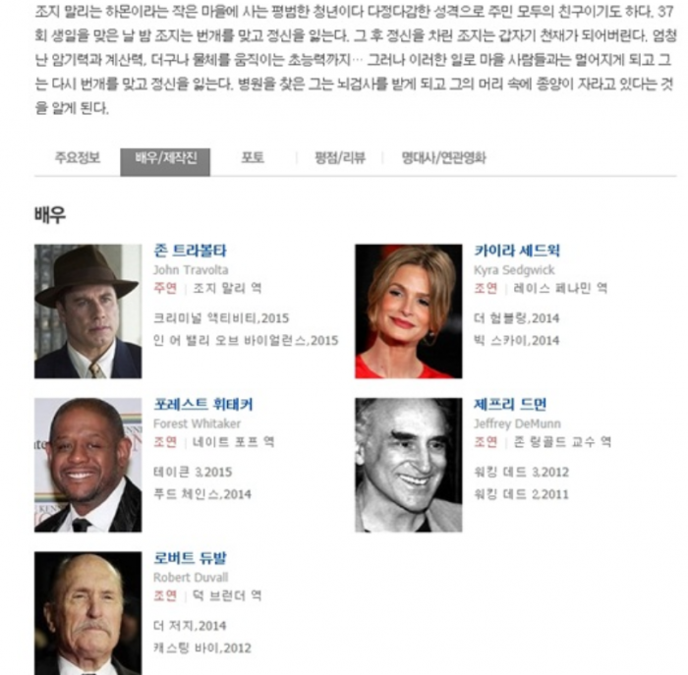Open the 포레스트 휘태커 name link
This screenshot has width=688, height=675.
point(203,404)
